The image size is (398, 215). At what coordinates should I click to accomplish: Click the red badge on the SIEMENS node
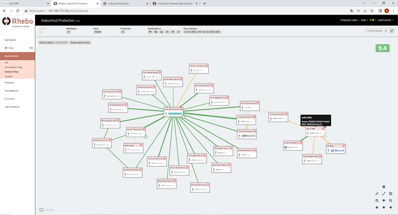pyautogui.click(x=181, y=109)
